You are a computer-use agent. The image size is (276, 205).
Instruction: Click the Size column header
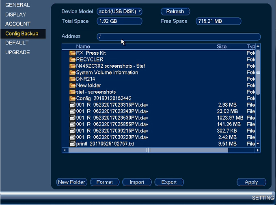click(222, 47)
